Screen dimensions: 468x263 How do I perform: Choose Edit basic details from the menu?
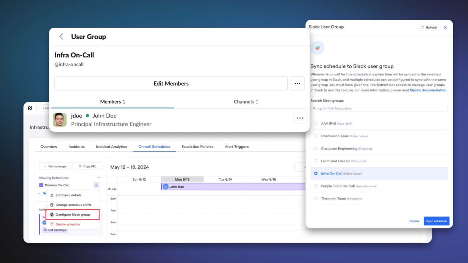73,195
